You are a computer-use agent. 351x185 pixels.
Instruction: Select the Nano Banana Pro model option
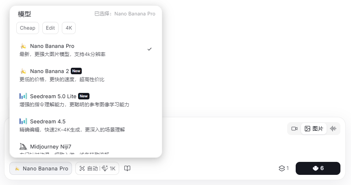point(86,50)
